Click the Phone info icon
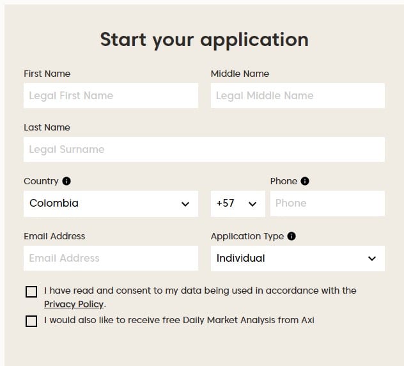 pos(305,181)
